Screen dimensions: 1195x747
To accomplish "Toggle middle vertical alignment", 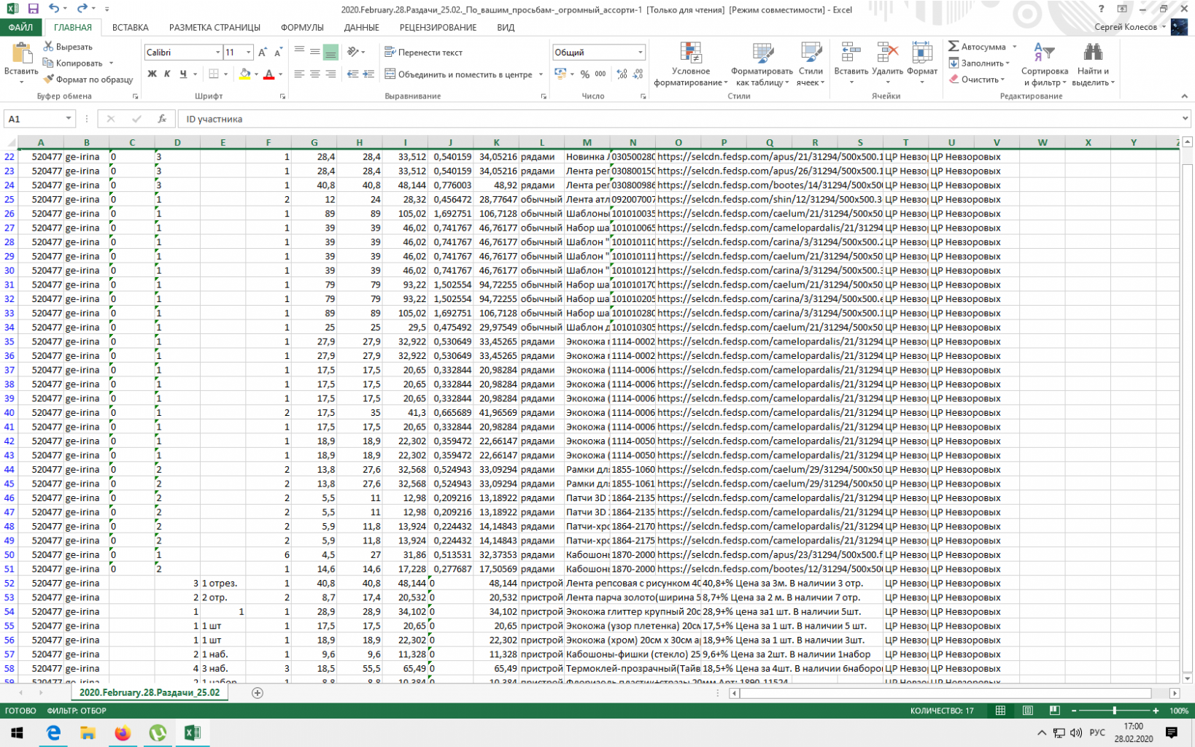I will tap(315, 52).
